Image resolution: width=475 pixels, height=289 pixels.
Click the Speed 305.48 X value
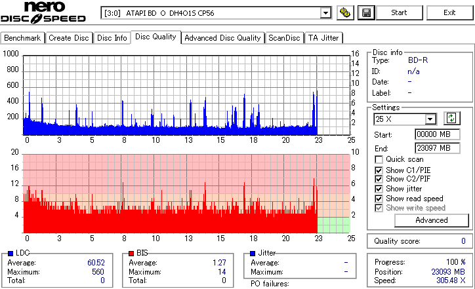point(451,280)
